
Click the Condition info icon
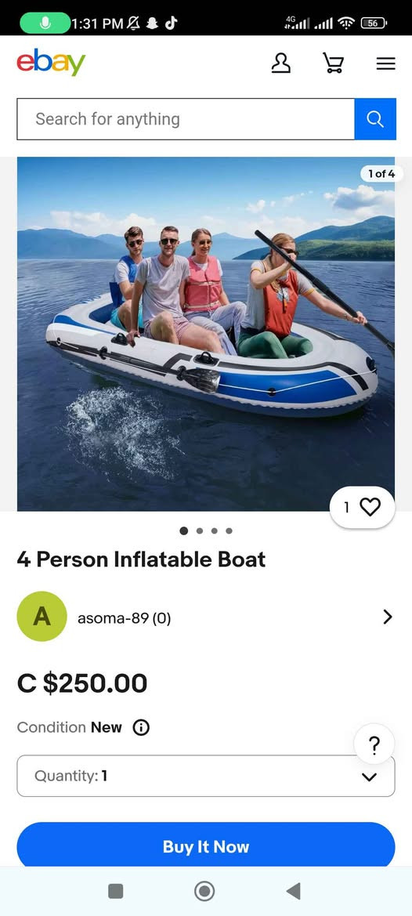point(141,727)
